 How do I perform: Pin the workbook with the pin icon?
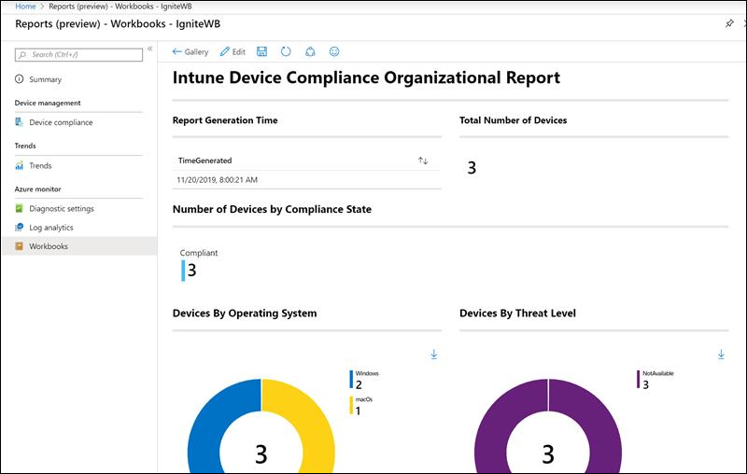(729, 23)
